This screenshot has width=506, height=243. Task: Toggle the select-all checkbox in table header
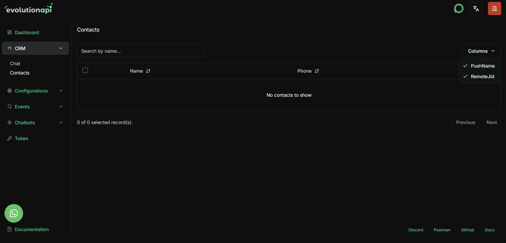click(x=85, y=70)
